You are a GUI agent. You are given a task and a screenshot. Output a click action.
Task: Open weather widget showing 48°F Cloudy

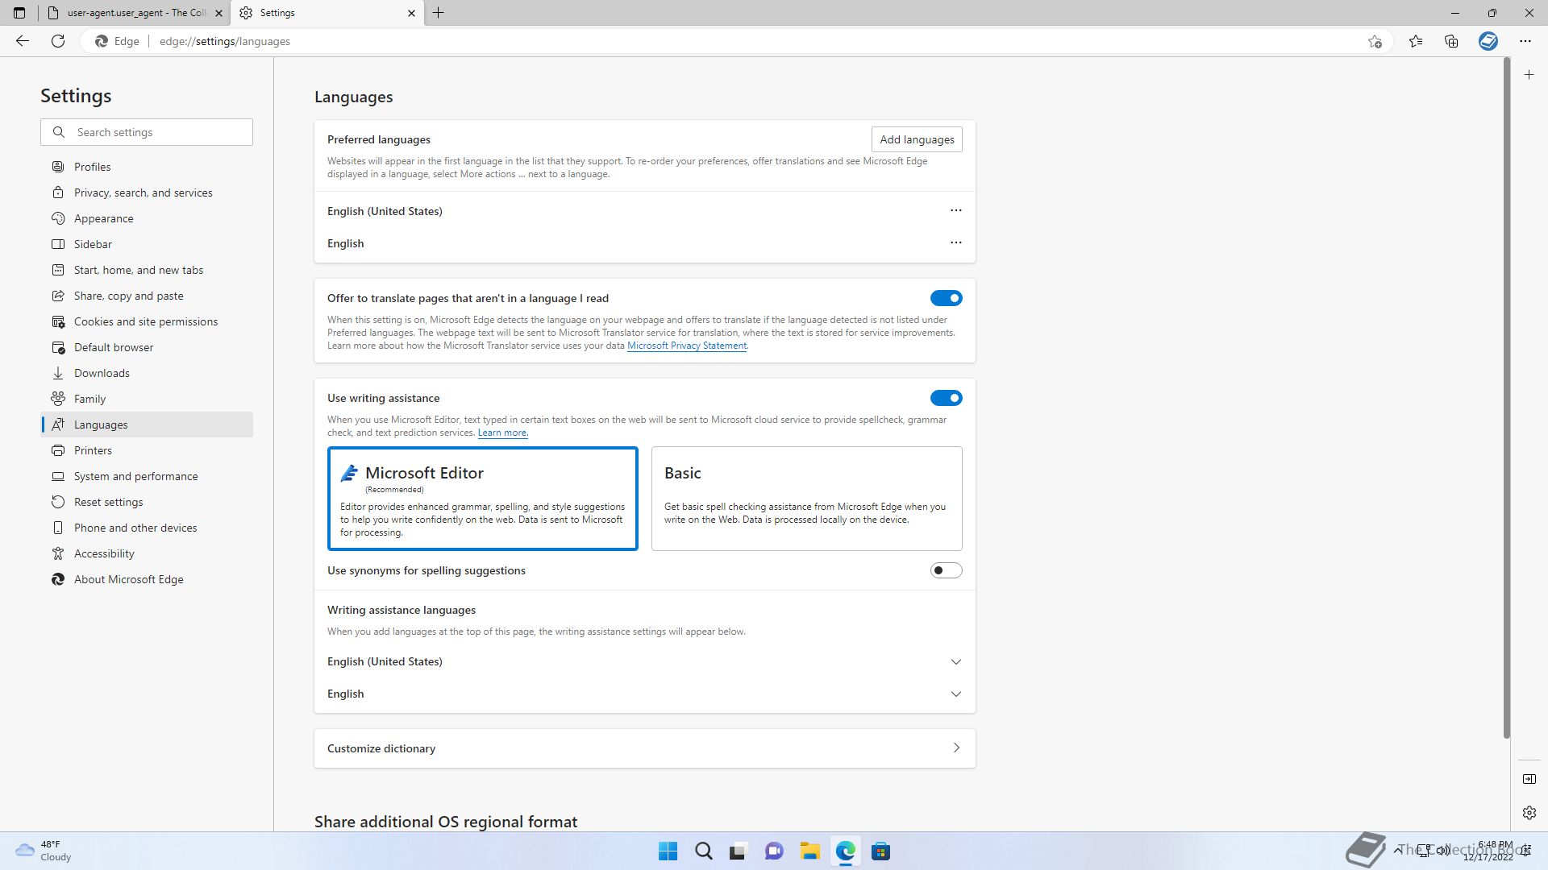tap(44, 851)
